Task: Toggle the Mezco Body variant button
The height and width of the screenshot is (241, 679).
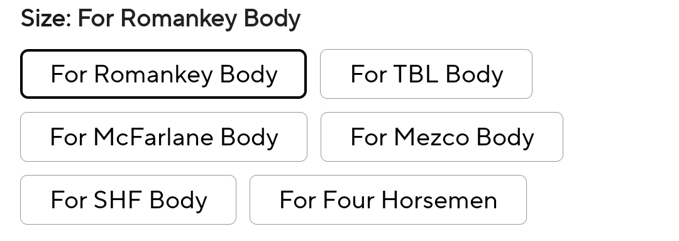Action: [442, 137]
